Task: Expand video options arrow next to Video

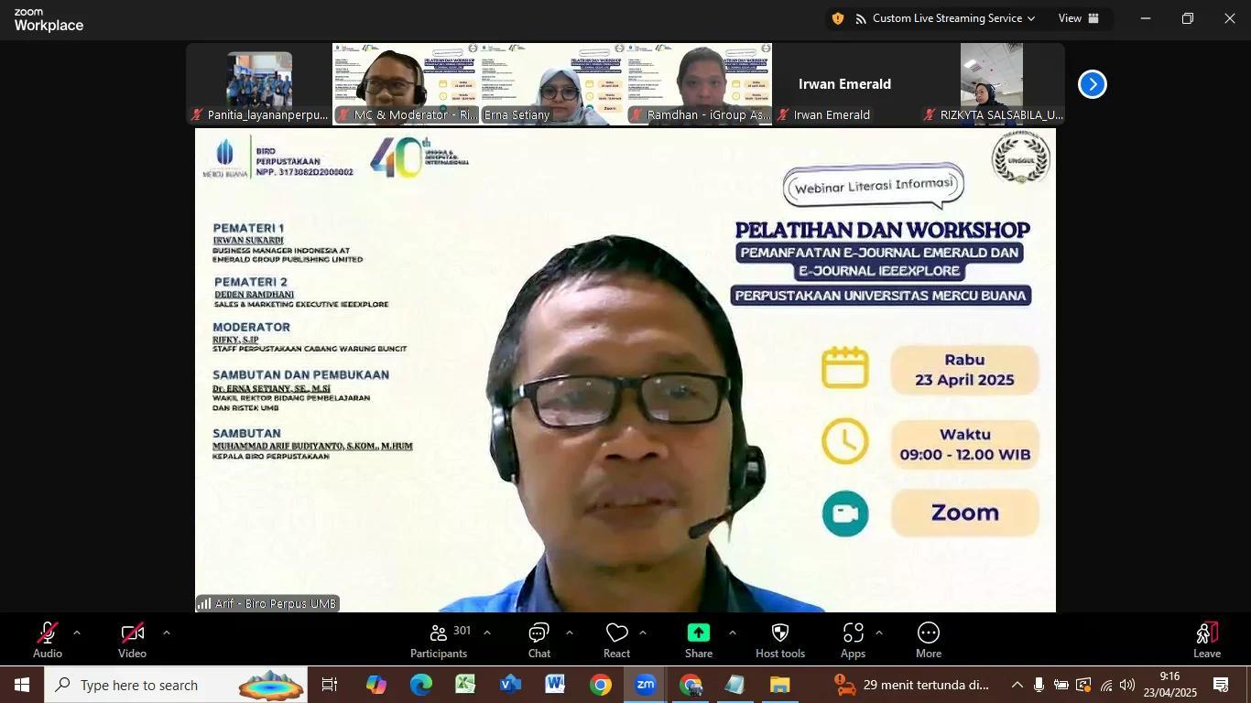Action: pos(166,633)
